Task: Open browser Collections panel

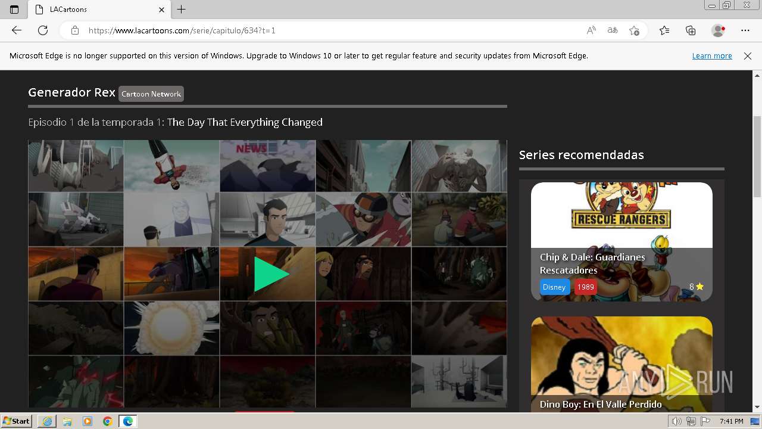Action: tap(691, 30)
